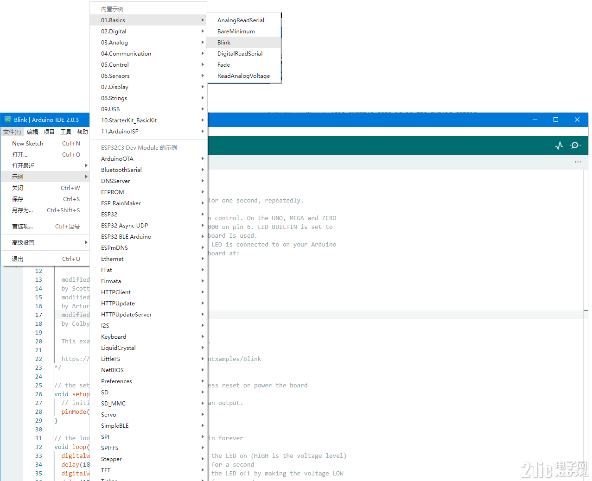The height and width of the screenshot is (481, 592).
Task: Open ArduinoOTA examples submenu
Action: pos(148,159)
